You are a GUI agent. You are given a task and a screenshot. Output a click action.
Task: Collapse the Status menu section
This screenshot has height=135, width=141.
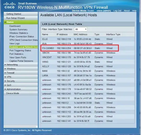(21, 22)
